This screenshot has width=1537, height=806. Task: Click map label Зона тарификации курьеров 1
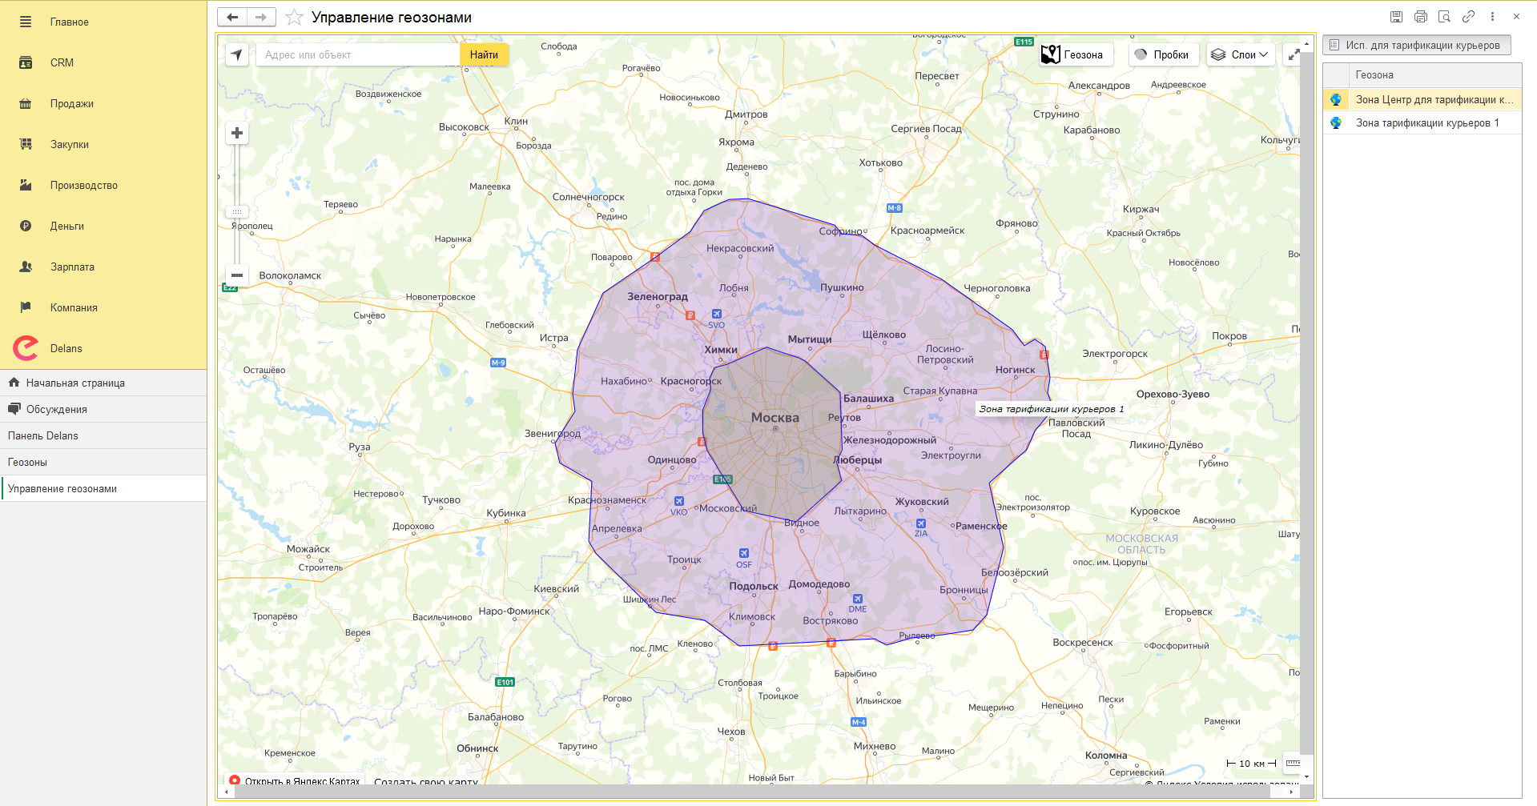coord(1051,409)
